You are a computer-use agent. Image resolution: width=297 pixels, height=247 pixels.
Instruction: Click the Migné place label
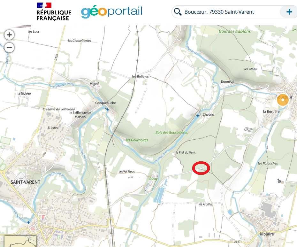tap(94, 84)
